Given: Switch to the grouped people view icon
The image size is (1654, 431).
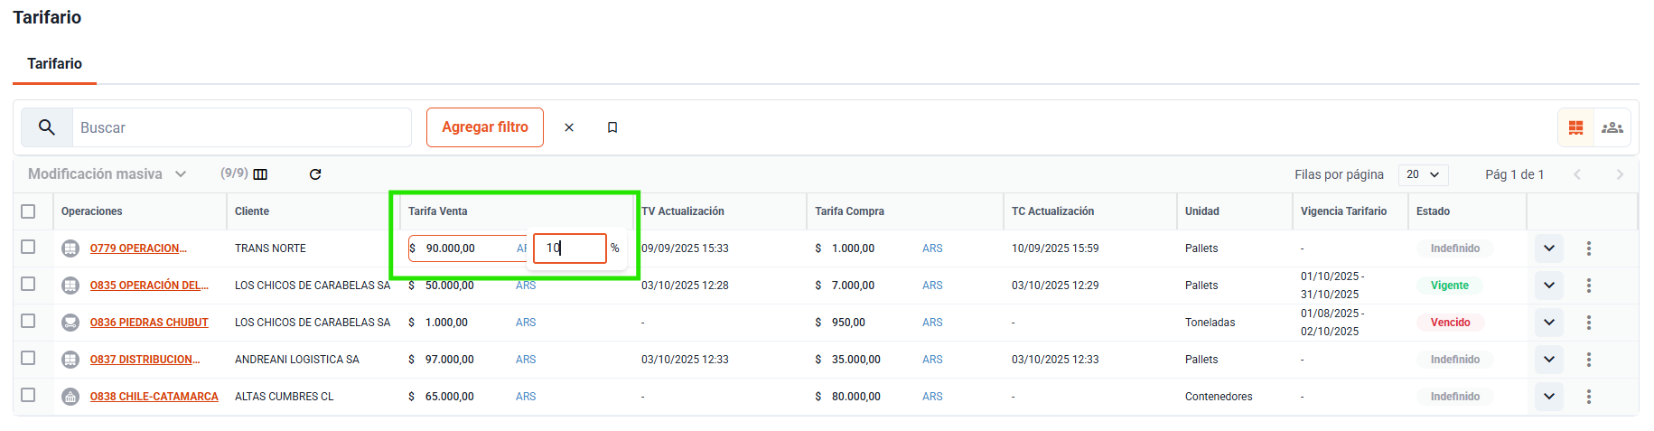Looking at the screenshot, I should pos(1612,127).
